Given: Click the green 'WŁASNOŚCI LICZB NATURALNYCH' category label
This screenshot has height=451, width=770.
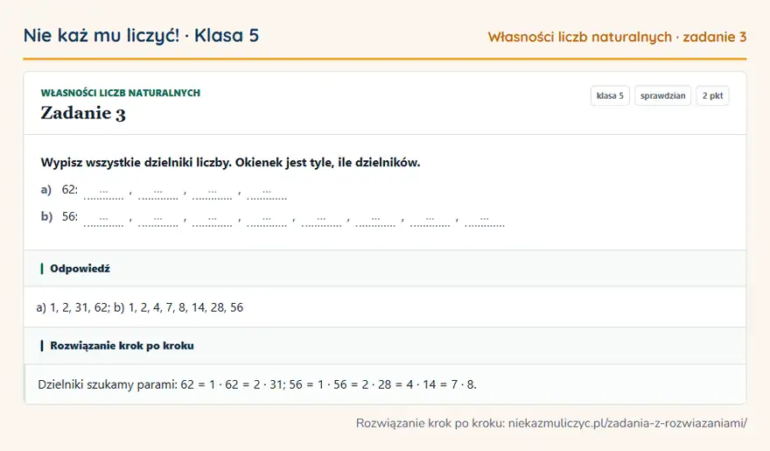Looking at the screenshot, I should pos(121,93).
